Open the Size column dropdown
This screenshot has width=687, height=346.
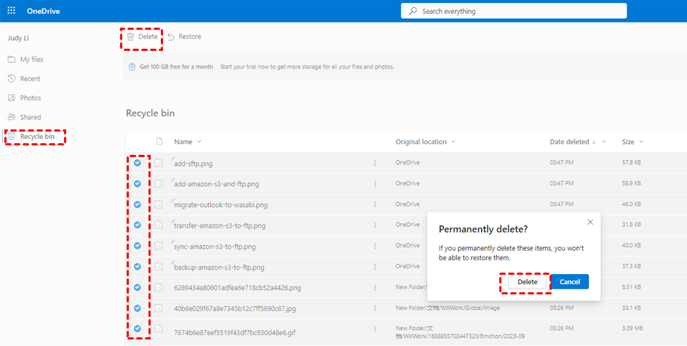tap(641, 142)
